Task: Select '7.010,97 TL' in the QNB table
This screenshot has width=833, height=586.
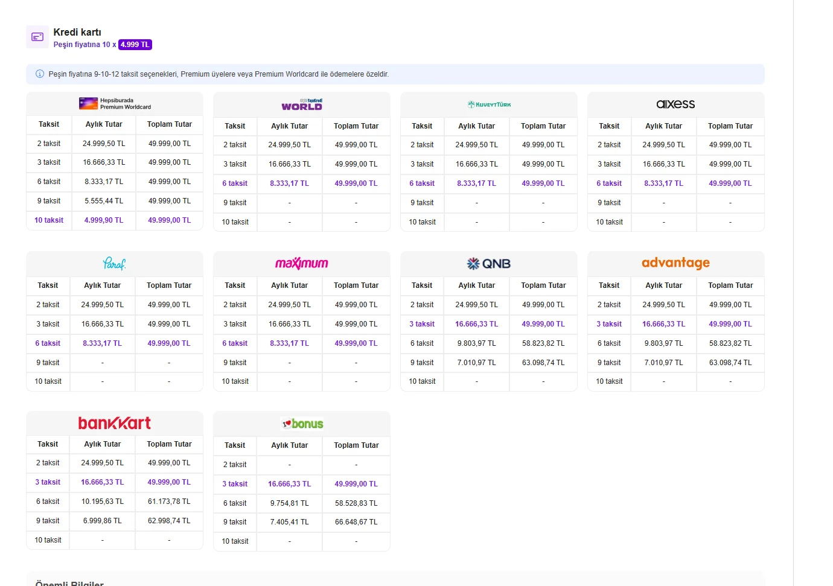Action: (x=477, y=363)
